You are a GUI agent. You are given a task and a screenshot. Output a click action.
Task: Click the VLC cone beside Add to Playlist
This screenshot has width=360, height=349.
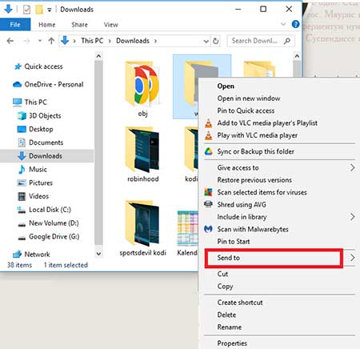pyautogui.click(x=209, y=123)
